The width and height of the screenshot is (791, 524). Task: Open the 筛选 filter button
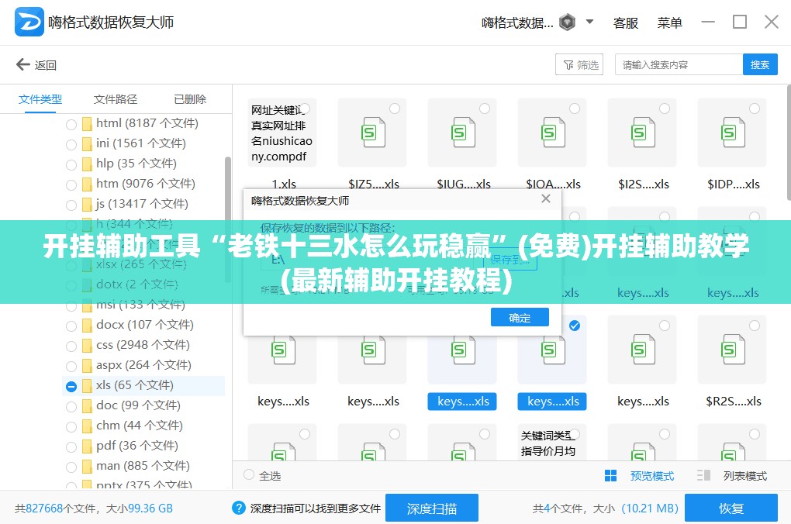click(579, 64)
